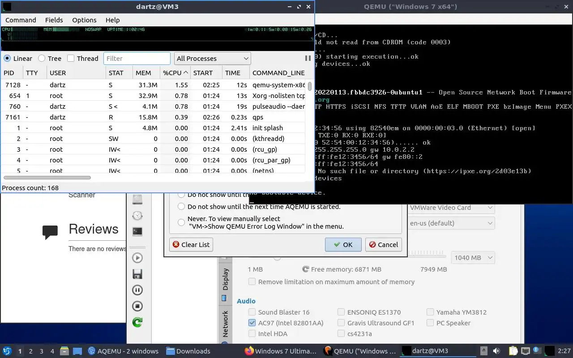
Task: Open the Downloads taskbar button
Action: pos(188,351)
